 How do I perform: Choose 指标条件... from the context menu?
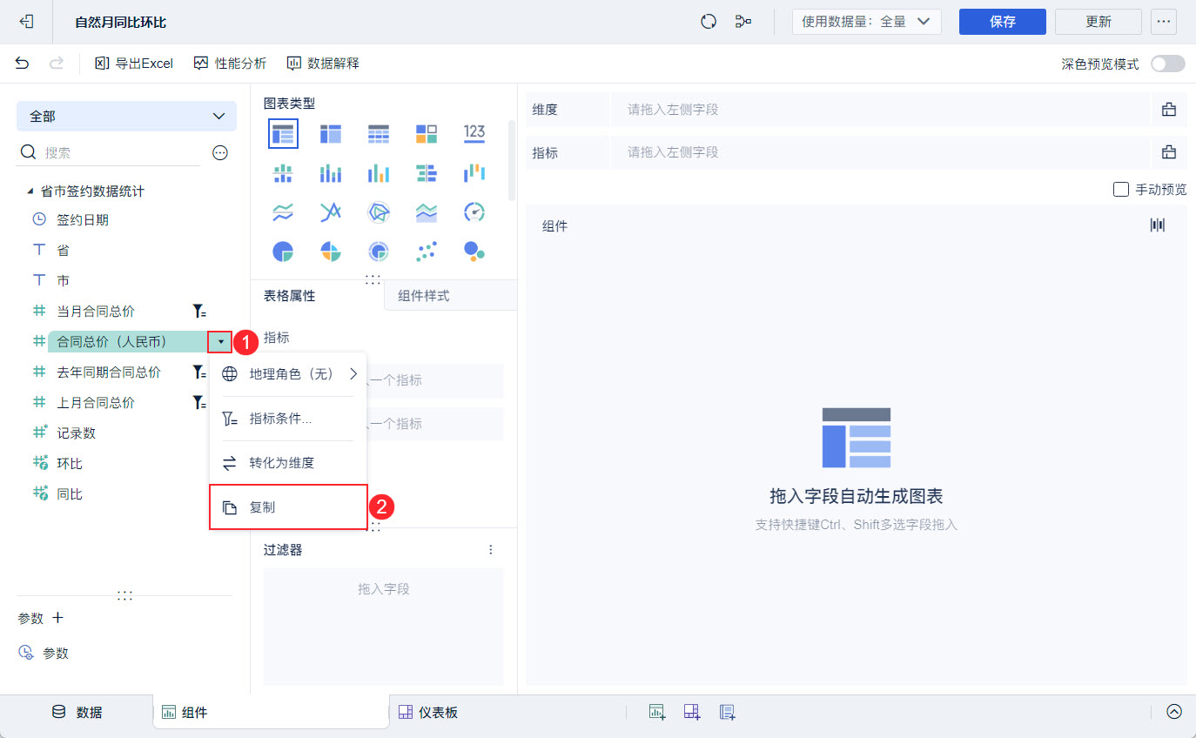[288, 419]
